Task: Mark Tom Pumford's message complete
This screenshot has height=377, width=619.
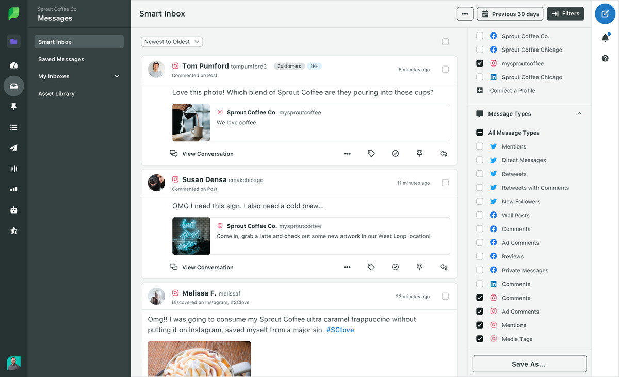Action: tap(395, 154)
